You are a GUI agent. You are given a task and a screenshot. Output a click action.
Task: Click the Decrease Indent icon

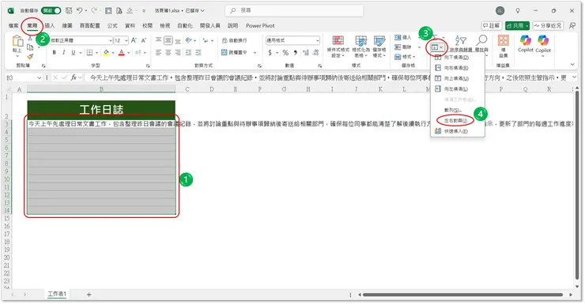pos(188,53)
